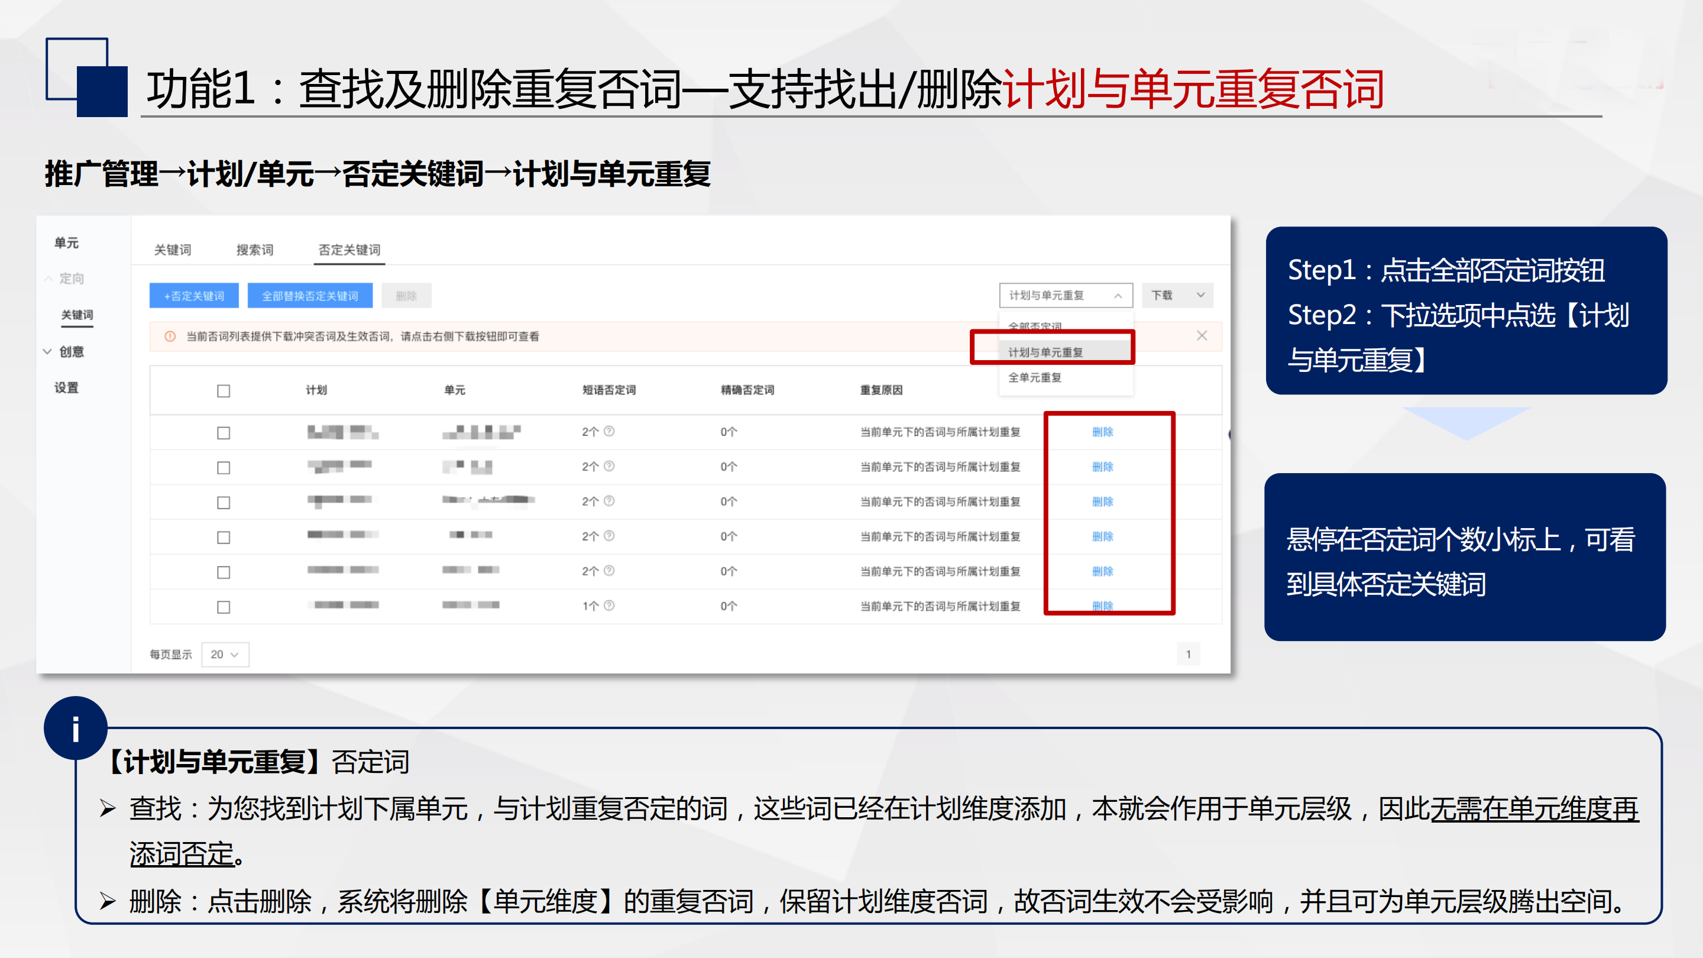Screen dimensions: 1703x958
Task: Switch to the 搜索词 tab
Action: click(x=254, y=250)
